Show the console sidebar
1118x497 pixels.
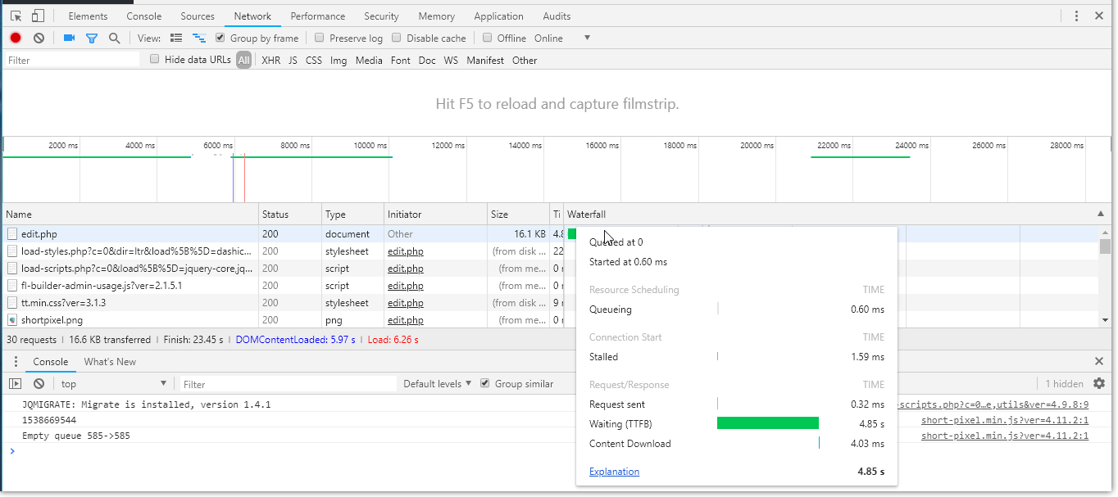[16, 383]
